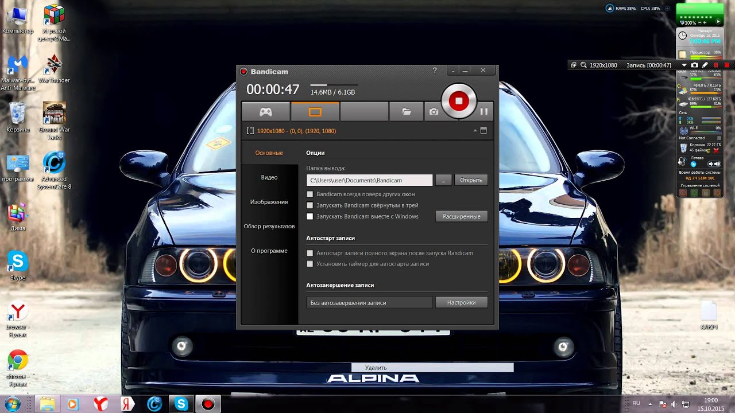Switch to game recording mode gamepad icon
This screenshot has width=735, height=413.
265,112
